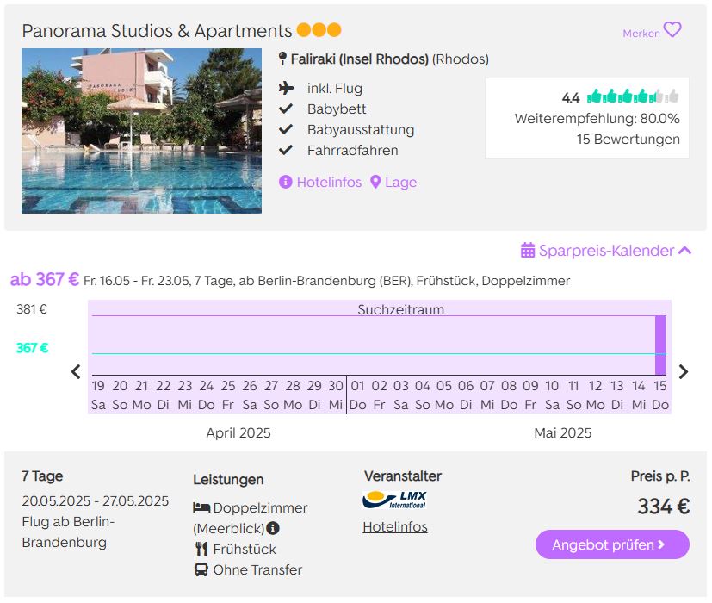Click the green thumbs-up rating icons
Image resolution: width=712 pixels, height=603 pixels.
point(633,96)
